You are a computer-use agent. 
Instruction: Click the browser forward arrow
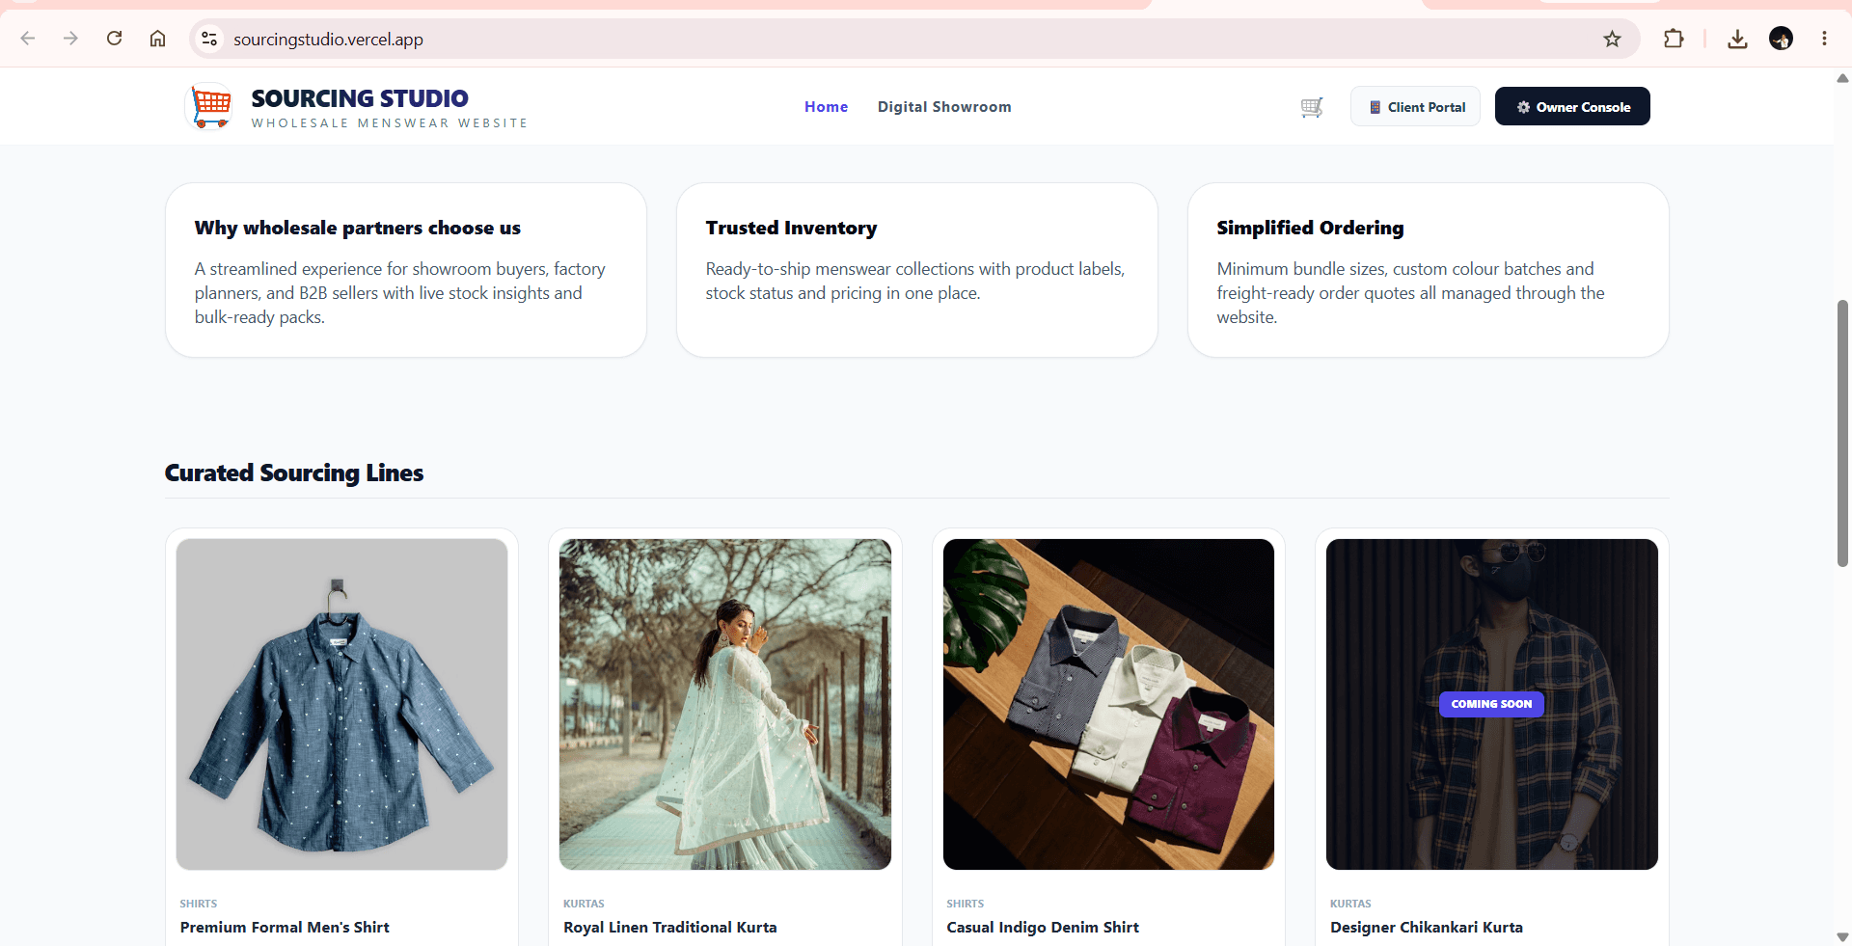70,39
